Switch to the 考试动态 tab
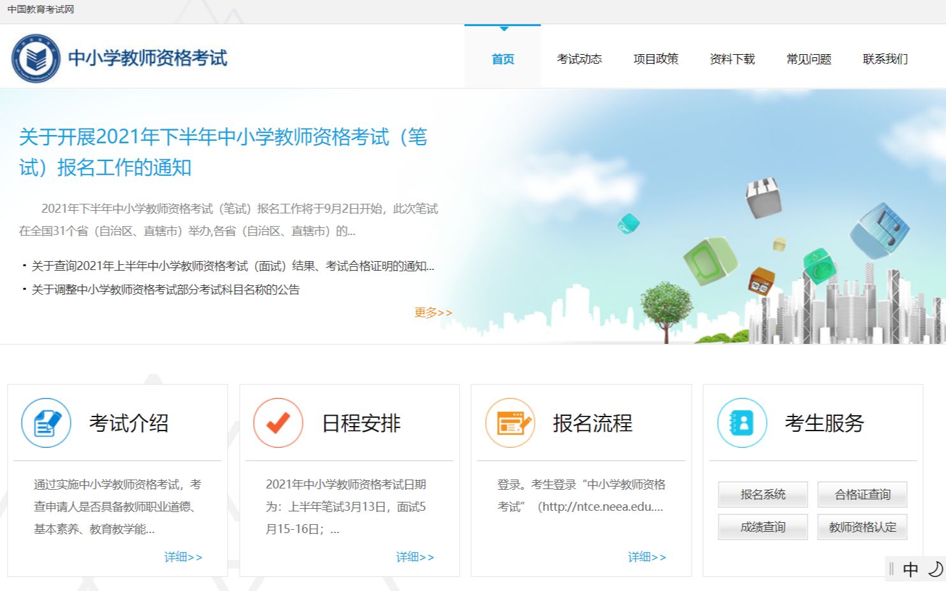This screenshot has height=591, width=946. point(580,59)
